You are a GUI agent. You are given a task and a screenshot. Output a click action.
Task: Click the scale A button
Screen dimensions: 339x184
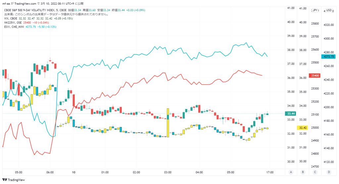click(x=291, y=172)
